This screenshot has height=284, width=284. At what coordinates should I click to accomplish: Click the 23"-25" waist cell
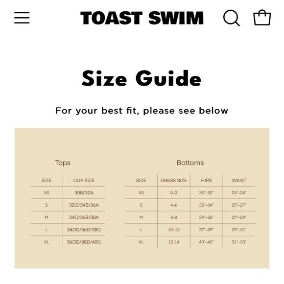pyautogui.click(x=239, y=193)
